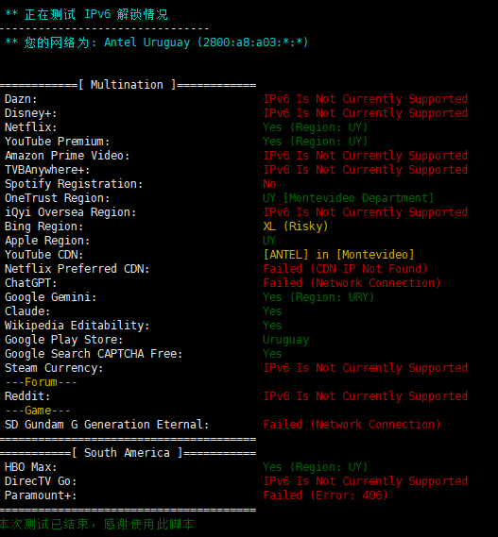Screen dimensions: 498x537
Task: Click the 'Apple Region:' label
Action: click(x=47, y=241)
